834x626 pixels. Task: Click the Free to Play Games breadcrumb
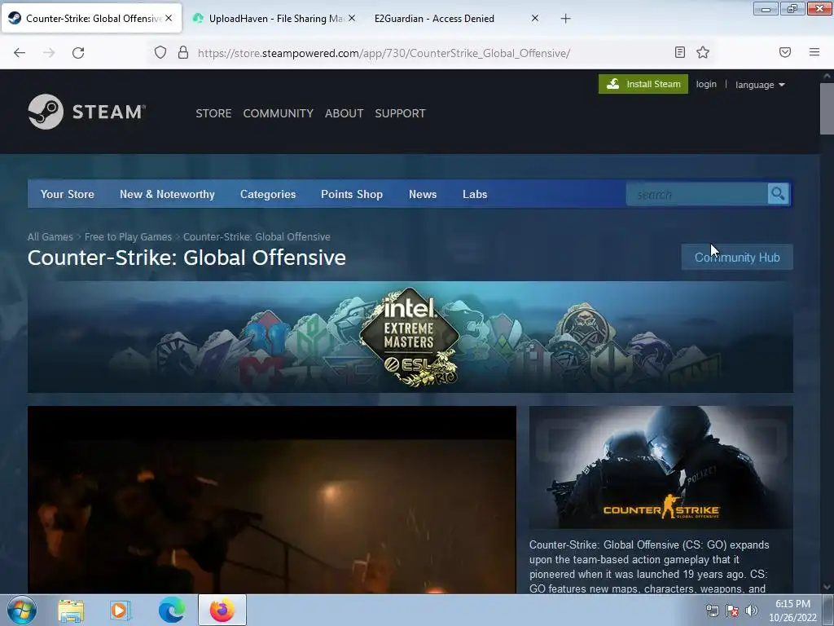[128, 237]
